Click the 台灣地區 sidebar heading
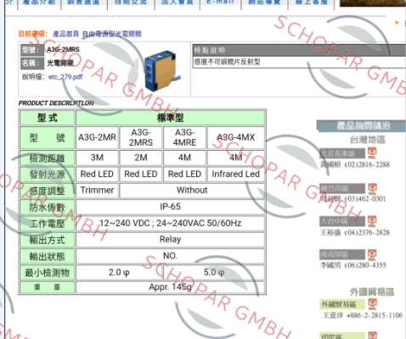Viewport: 406px width, 339px height. 368,140
